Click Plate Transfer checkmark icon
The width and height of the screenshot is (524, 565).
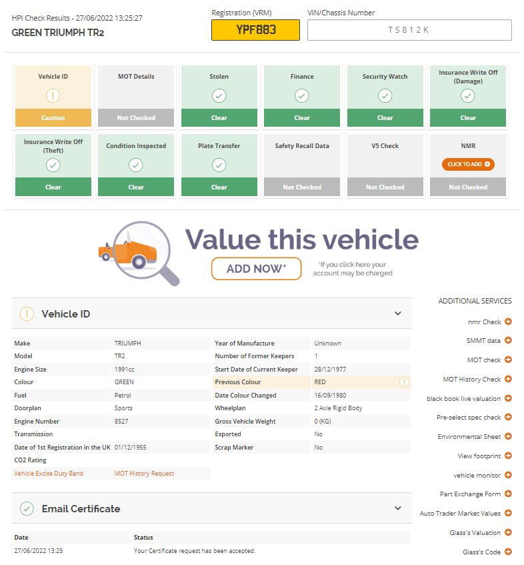click(219, 165)
